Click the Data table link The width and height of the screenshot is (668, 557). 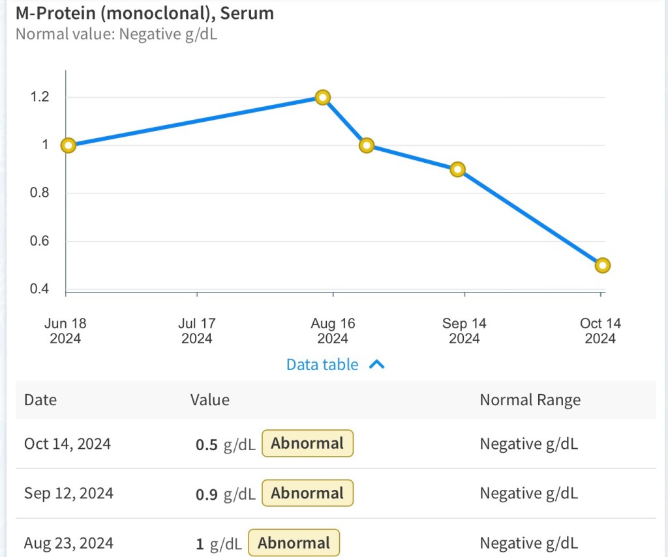point(322,365)
